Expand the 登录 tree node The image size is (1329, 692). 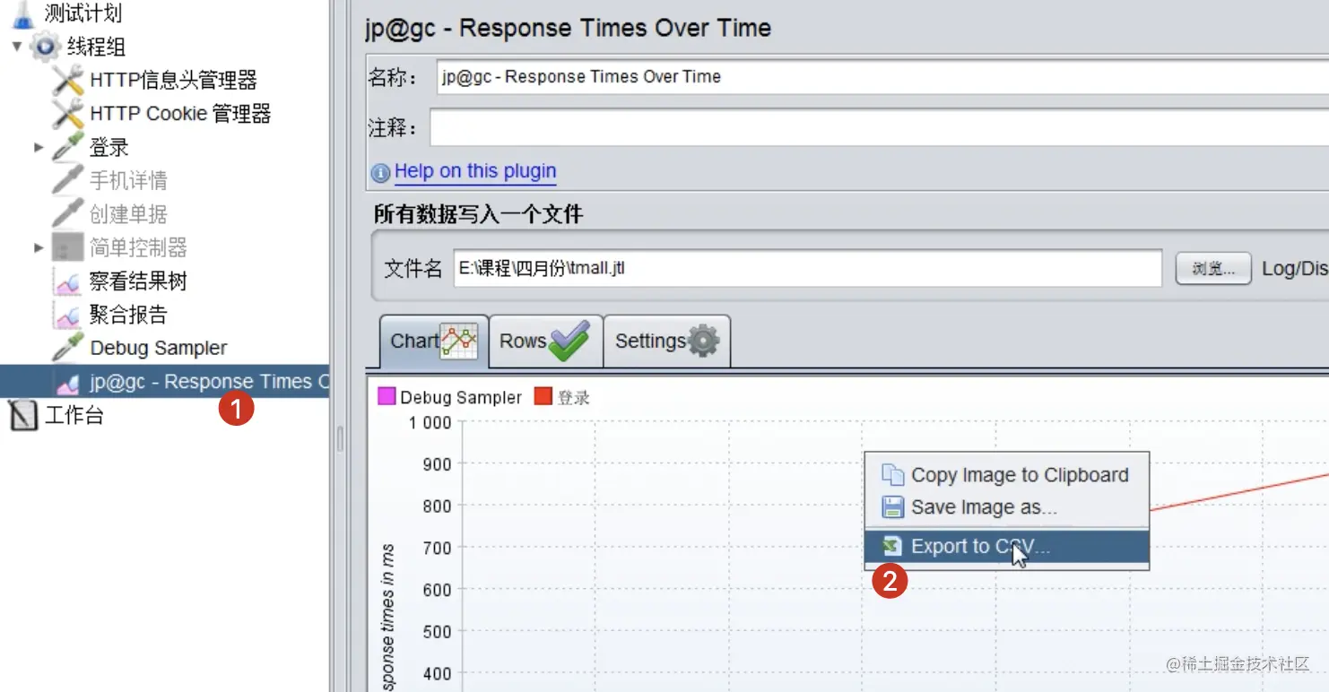(39, 147)
